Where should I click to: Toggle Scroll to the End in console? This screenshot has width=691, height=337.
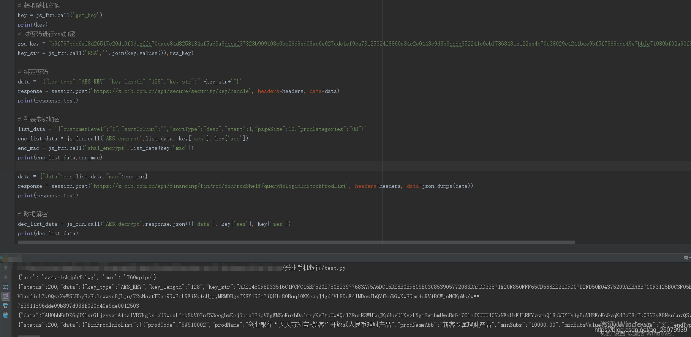point(6,296)
